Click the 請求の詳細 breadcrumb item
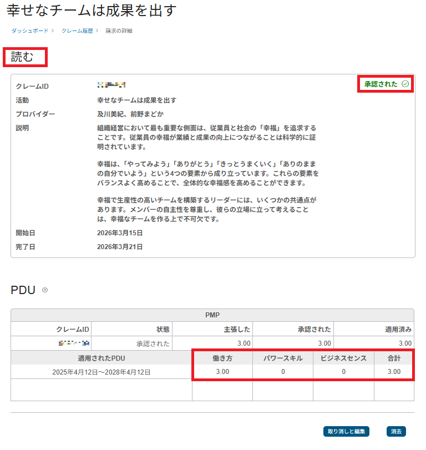Viewport: 426px width, 450px height. (119, 31)
